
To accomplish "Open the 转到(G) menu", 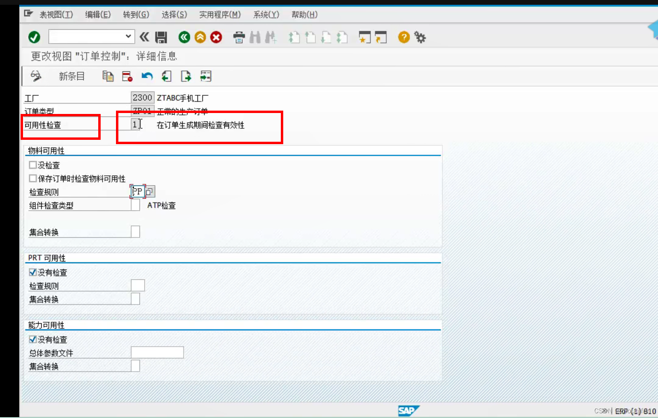I will coord(136,14).
